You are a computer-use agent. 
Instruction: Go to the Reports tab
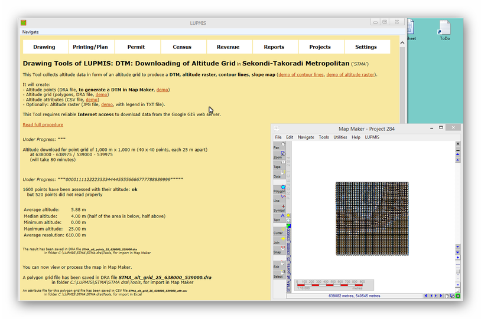[x=276, y=47]
